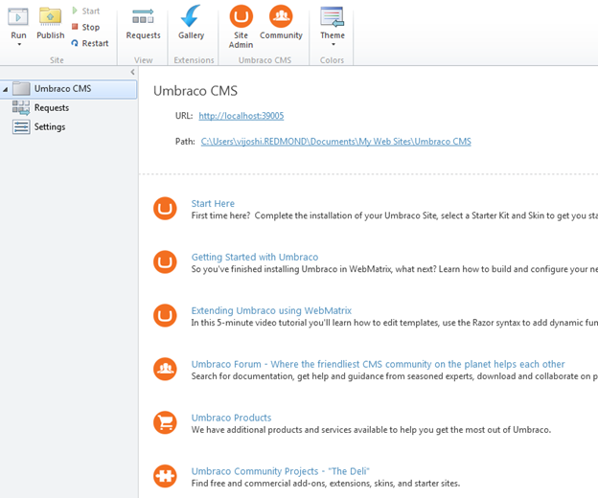Open the localhost:39005 URL link

click(x=241, y=116)
